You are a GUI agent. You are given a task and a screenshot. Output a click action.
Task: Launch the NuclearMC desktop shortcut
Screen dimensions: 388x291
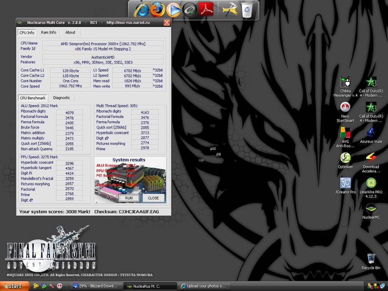[x=371, y=209]
